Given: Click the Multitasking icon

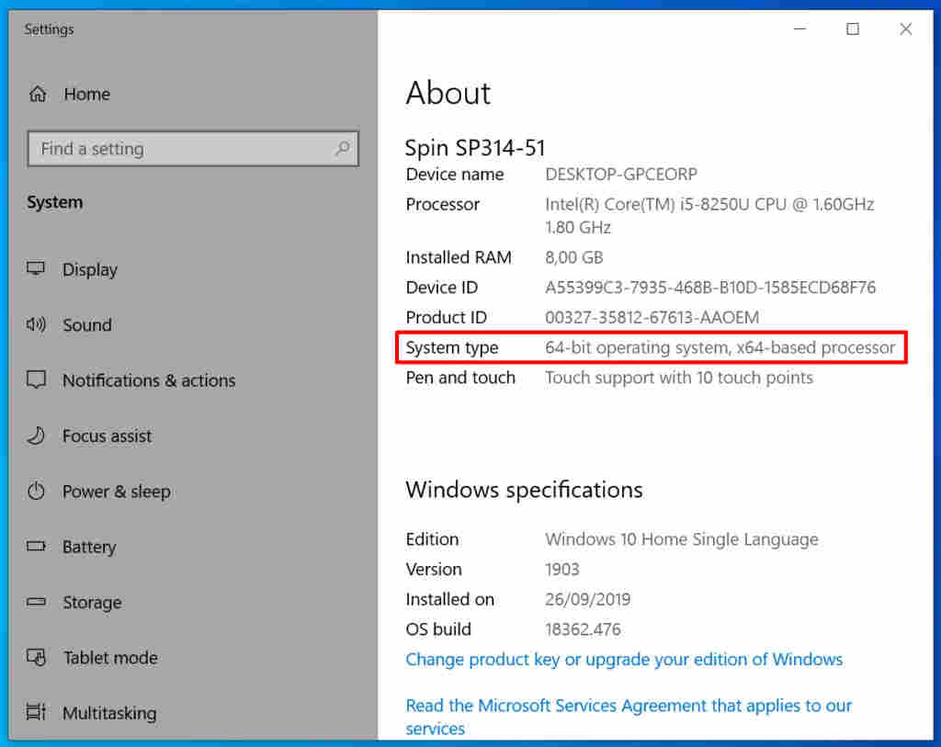Looking at the screenshot, I should point(36,712).
